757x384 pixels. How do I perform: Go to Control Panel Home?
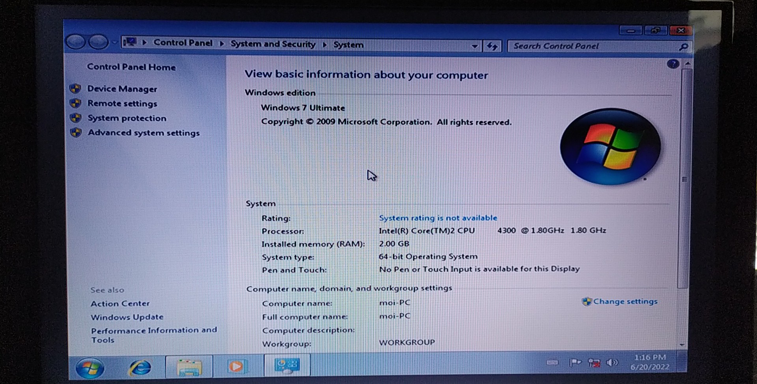click(131, 67)
